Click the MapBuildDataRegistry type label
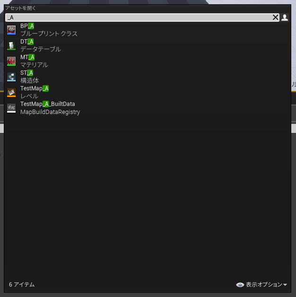The height and width of the screenshot is (297, 296). 50,112
